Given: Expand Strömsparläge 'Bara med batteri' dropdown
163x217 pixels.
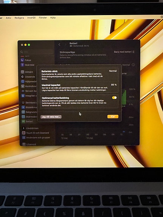Looking at the screenshot, I should (x=124, y=52).
